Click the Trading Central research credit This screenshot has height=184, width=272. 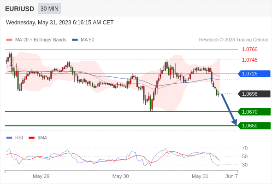coord(233,40)
